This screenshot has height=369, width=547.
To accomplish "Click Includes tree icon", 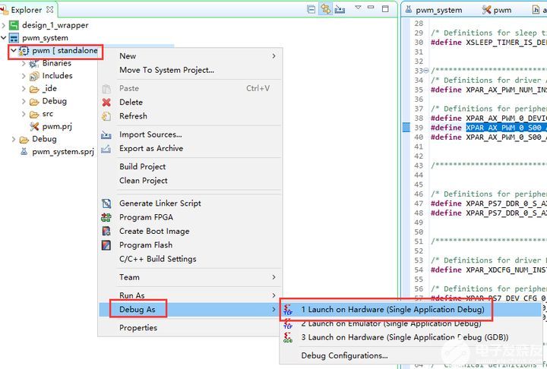I will 34,76.
